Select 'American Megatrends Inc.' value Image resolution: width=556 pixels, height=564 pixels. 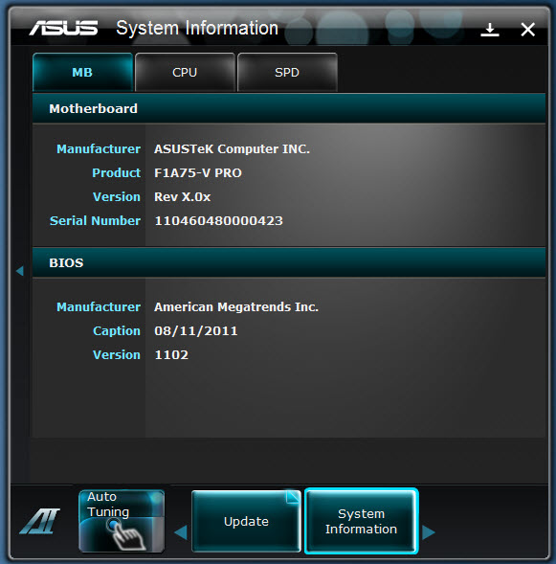[236, 306]
